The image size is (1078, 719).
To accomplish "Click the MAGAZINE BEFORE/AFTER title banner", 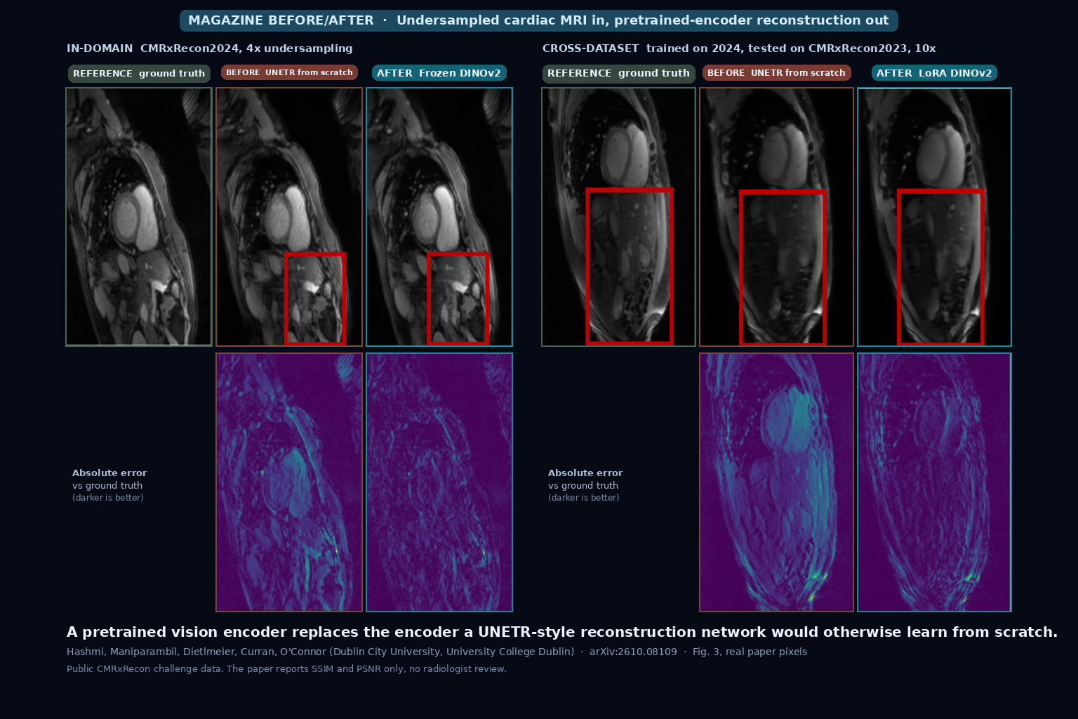I will (538, 20).
